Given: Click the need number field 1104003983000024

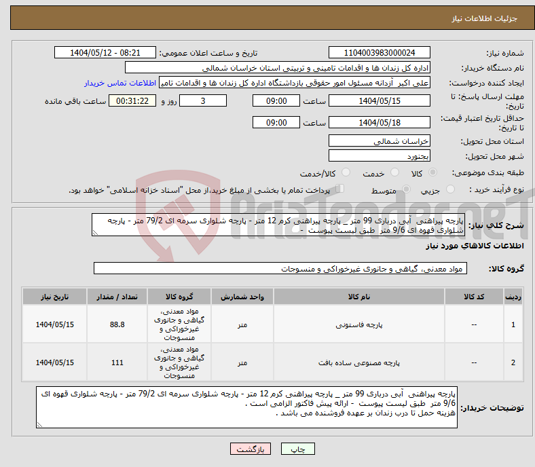Looking at the screenshot, I should point(379,52).
